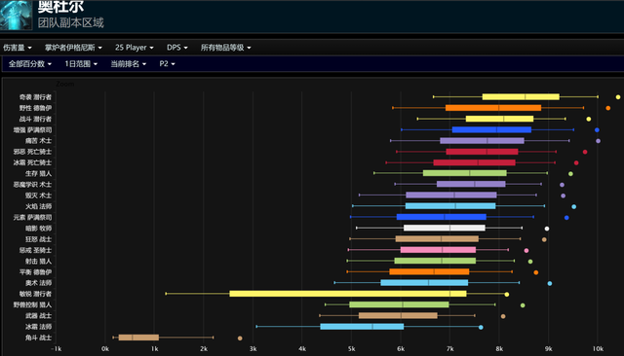Click the 10k axis label

click(598, 349)
